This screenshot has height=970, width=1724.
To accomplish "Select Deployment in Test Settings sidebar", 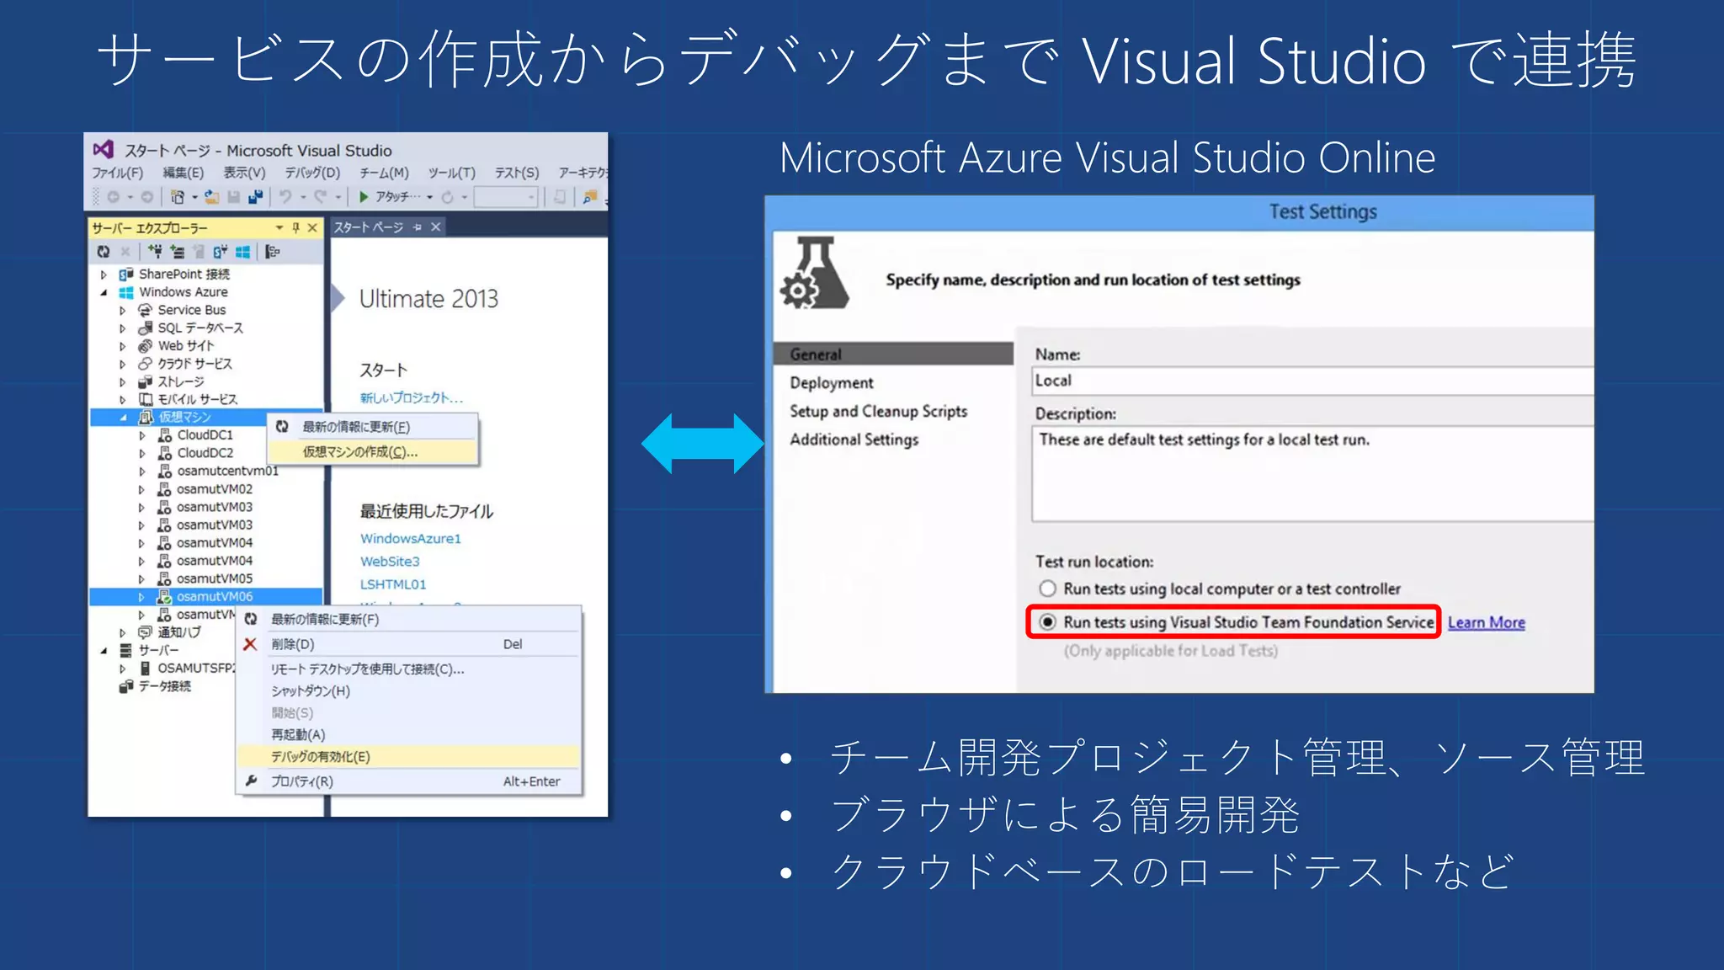I will [x=832, y=382].
